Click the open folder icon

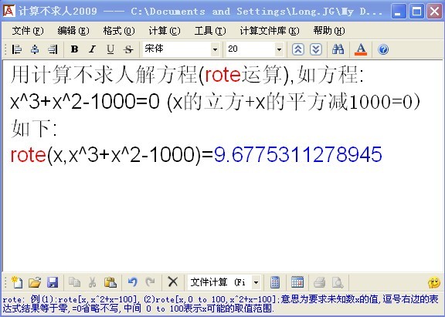pos(35,282)
